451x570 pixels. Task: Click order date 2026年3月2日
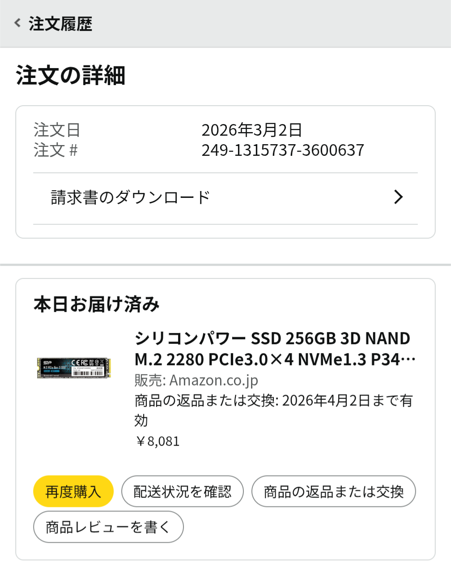point(251,130)
